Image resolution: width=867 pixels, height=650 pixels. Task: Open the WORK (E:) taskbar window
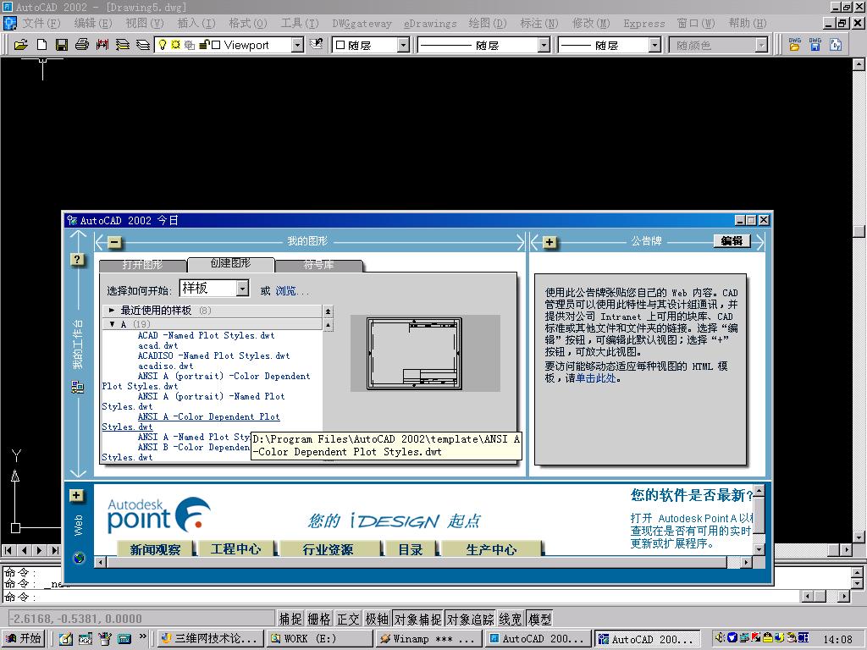(x=320, y=639)
